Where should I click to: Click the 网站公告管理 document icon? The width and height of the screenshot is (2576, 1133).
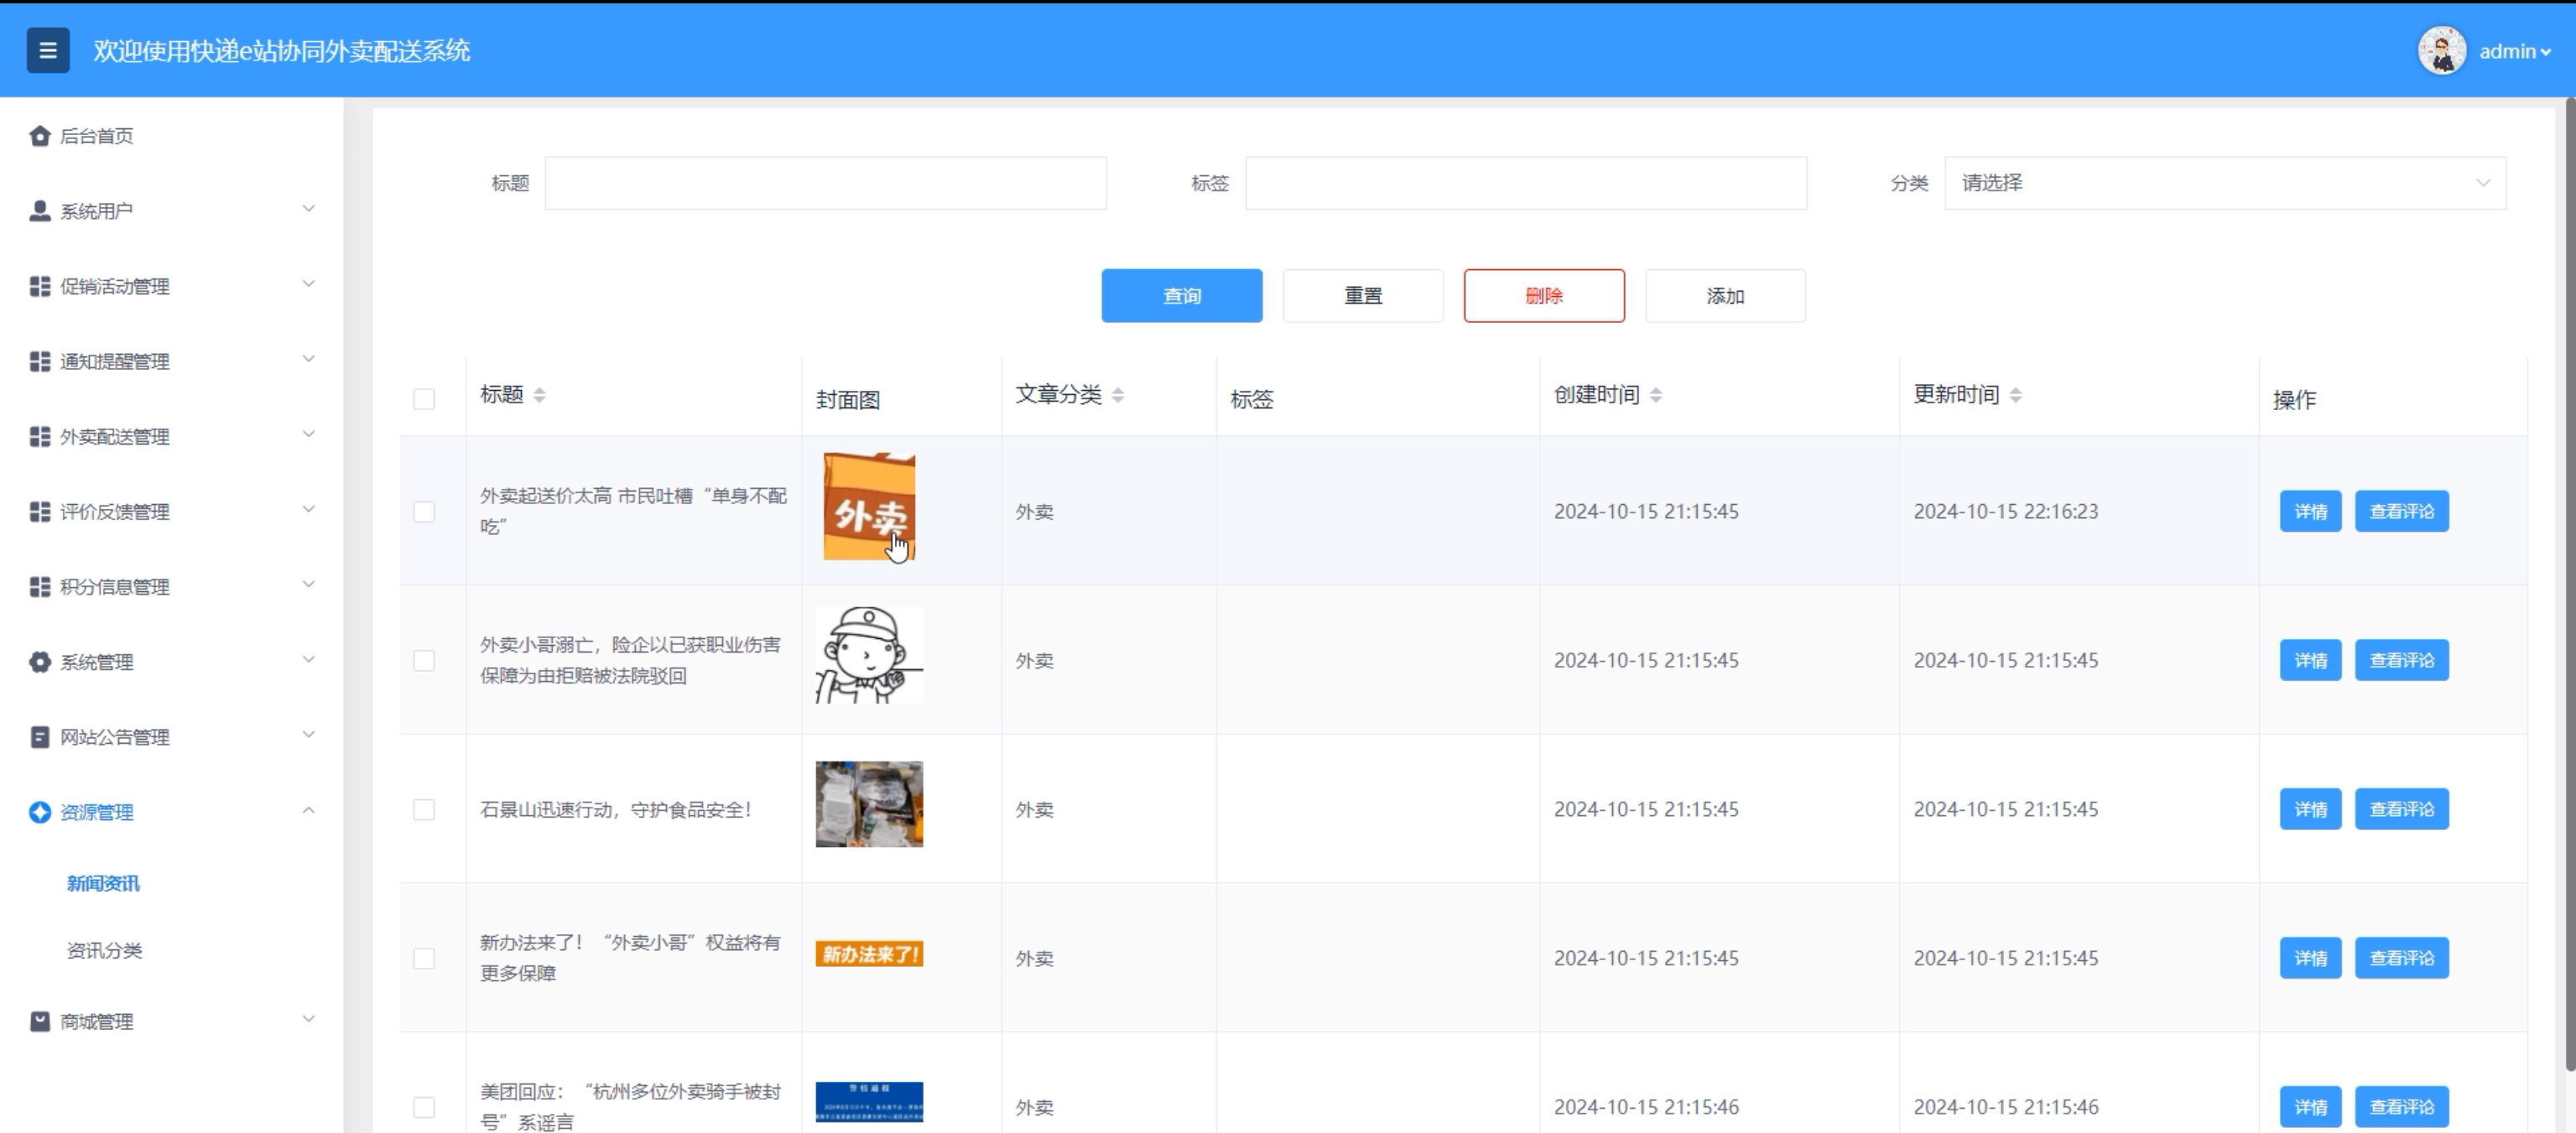(x=39, y=737)
